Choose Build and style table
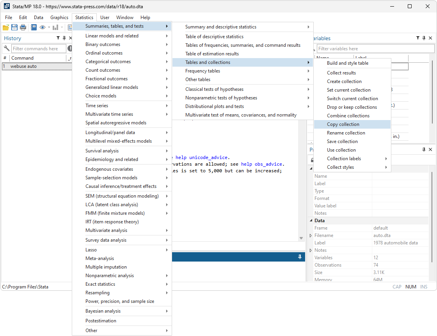437x336 pixels. pos(352,63)
